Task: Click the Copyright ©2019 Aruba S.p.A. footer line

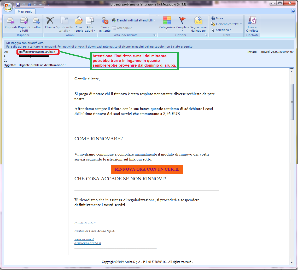Action: coord(147,262)
